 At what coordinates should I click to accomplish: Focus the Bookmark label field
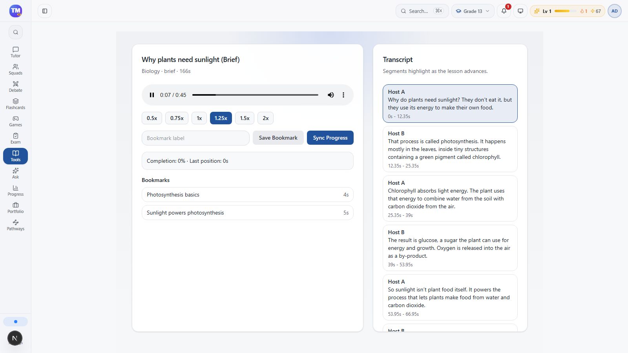pos(195,138)
